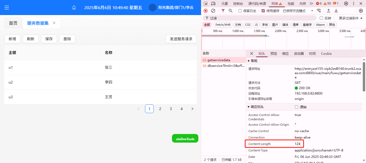
Task: Open the 已停用节流模式 throttling dropdown
Action: [x=298, y=11]
